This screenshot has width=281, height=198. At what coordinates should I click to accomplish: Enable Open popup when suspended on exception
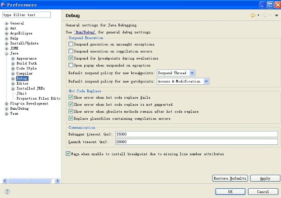[71, 65]
